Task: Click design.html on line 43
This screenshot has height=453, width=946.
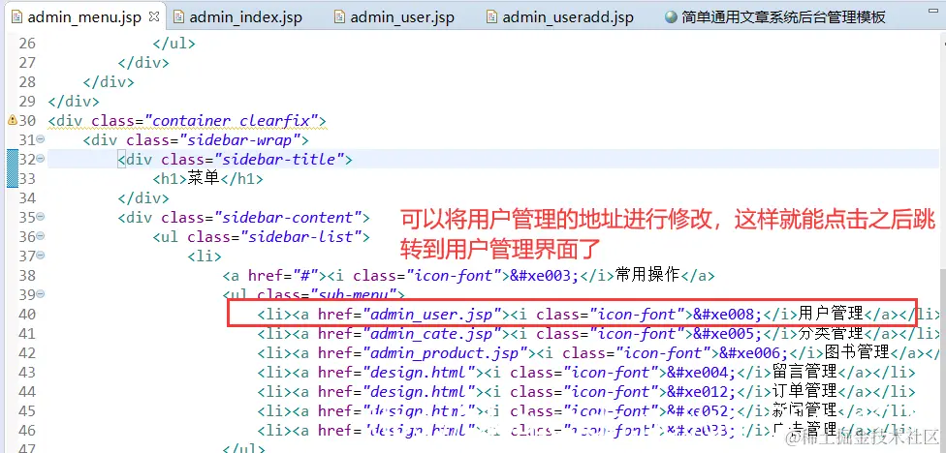Action: point(419,372)
